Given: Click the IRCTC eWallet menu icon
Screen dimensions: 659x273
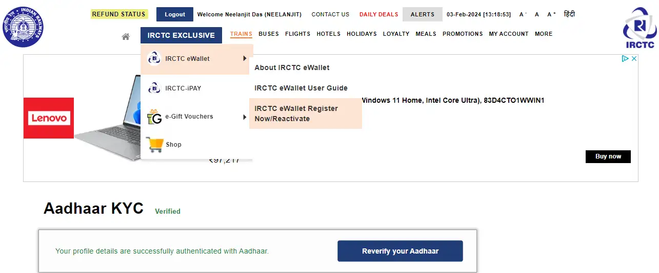Looking at the screenshot, I should tap(154, 58).
